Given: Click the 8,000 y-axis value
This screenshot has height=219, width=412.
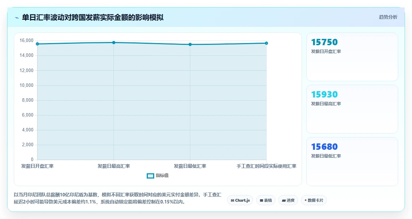Looking at the screenshot, I should (x=28, y=100).
